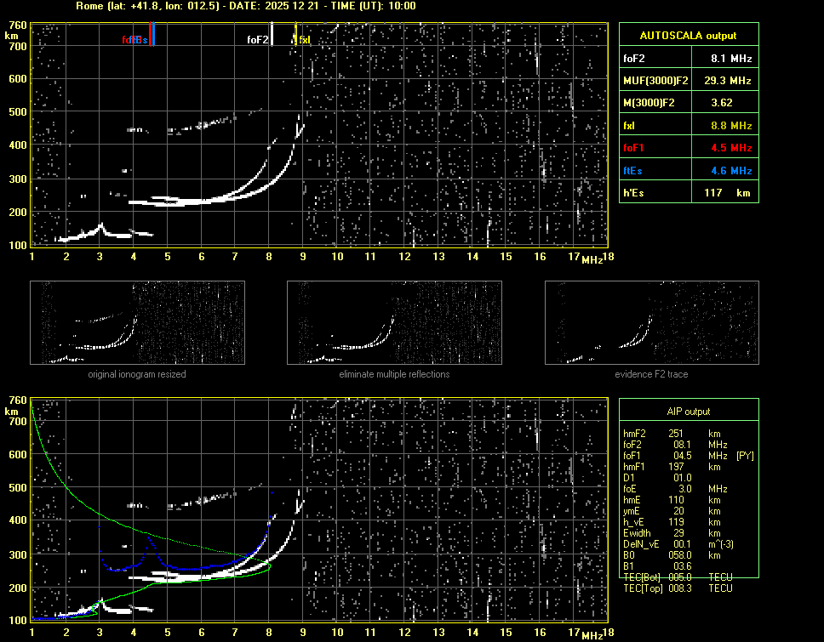Click the MHz axis label of top ionogram
Screen dimensions: 824x642
point(592,259)
